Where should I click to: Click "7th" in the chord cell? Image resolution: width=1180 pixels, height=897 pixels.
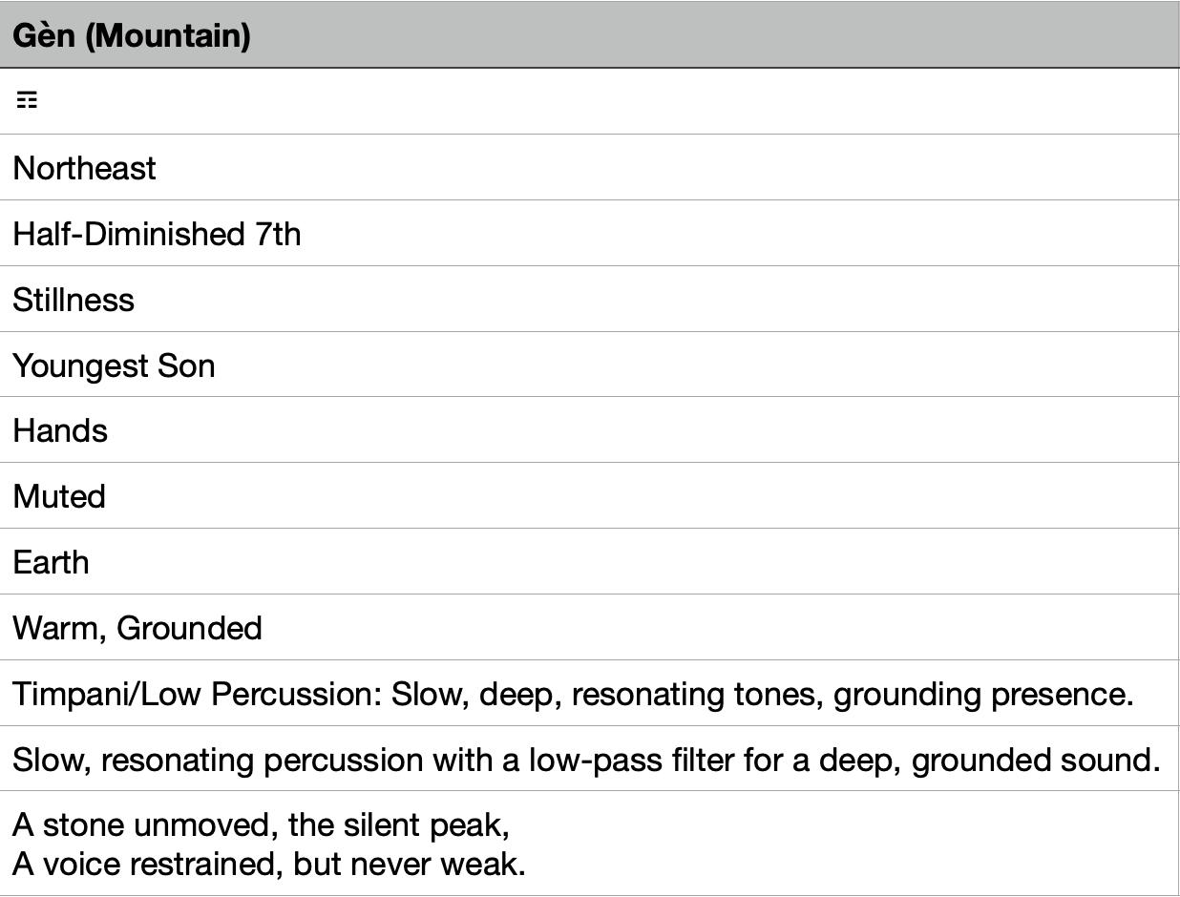coord(278,234)
